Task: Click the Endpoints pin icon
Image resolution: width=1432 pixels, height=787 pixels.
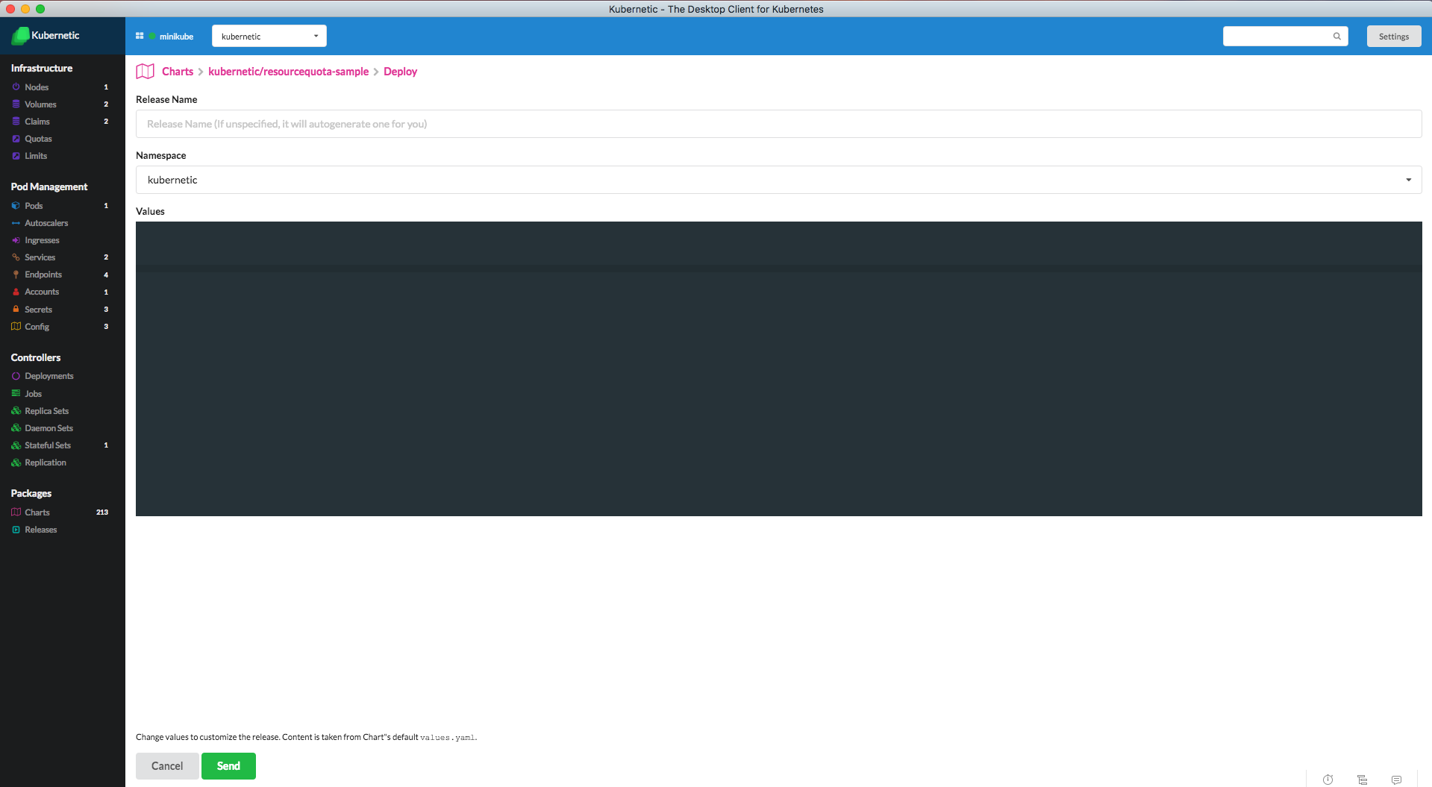Action: (x=16, y=275)
